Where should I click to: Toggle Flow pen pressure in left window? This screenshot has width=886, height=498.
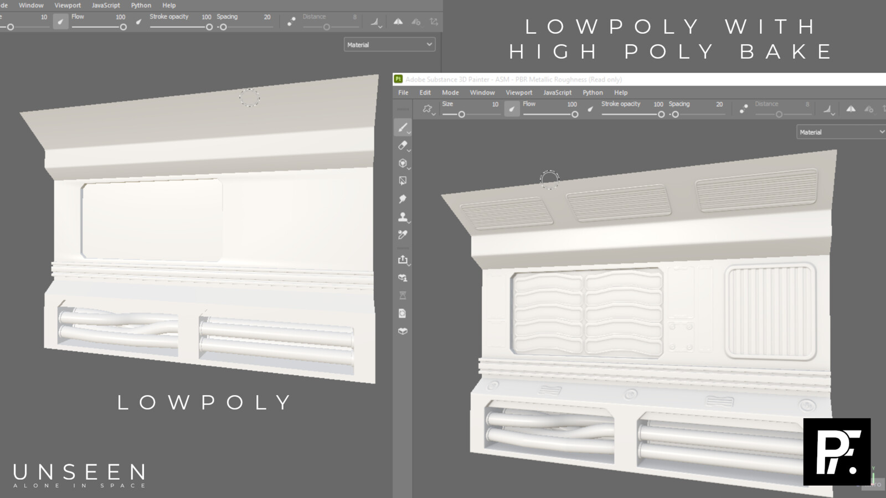[61, 22]
